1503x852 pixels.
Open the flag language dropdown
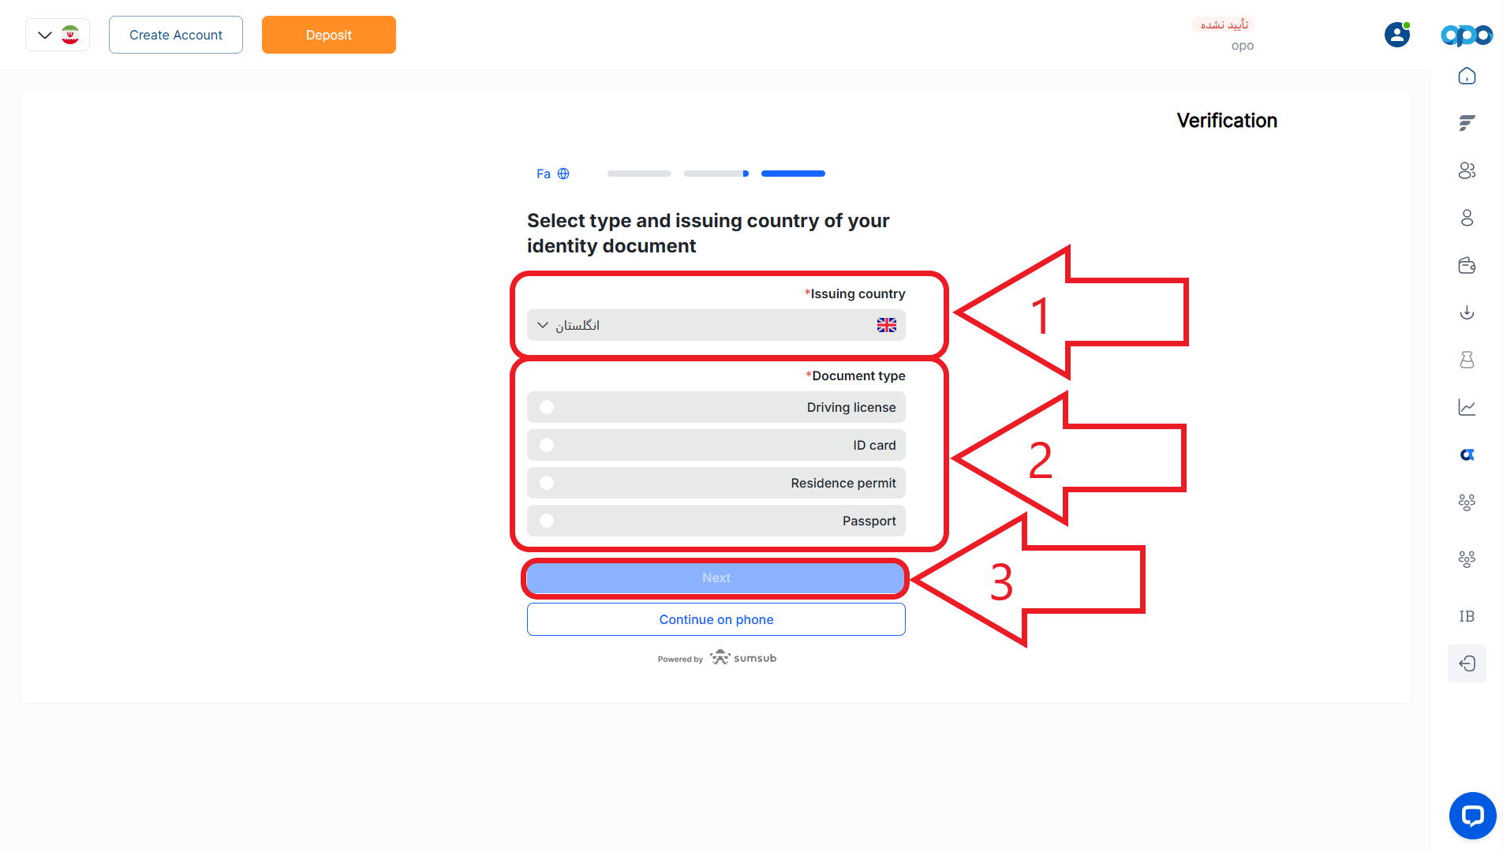coord(58,35)
